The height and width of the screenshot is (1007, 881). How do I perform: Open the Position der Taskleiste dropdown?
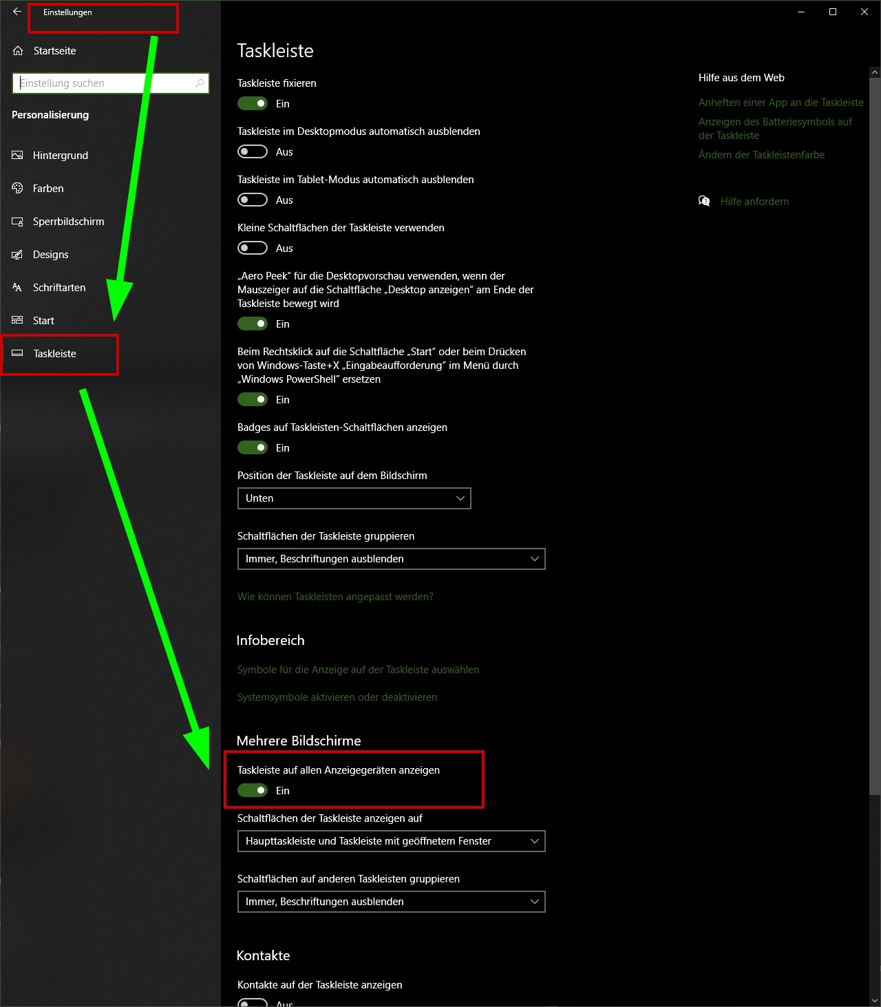[354, 498]
